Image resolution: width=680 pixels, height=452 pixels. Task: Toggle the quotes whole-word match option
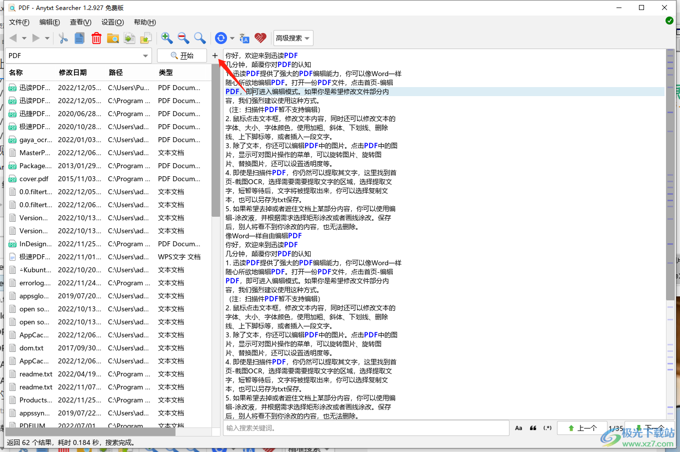coord(533,428)
